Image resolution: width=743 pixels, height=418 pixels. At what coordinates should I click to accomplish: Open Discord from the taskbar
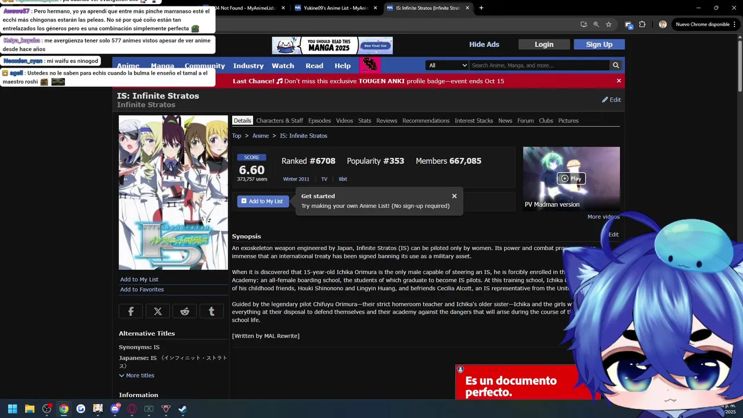coord(115,409)
